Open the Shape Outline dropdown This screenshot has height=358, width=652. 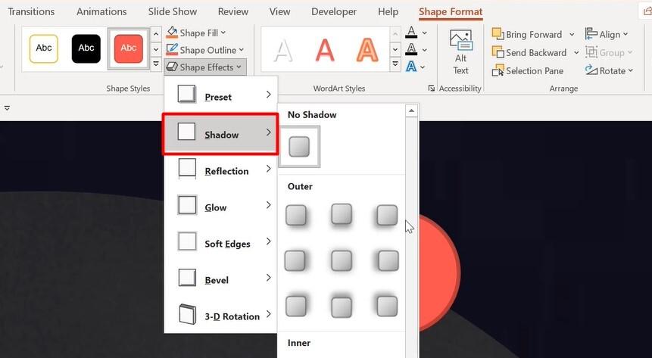[x=204, y=50]
